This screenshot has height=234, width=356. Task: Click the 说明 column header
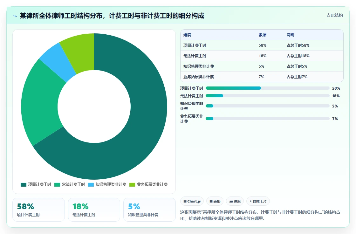(x=290, y=35)
